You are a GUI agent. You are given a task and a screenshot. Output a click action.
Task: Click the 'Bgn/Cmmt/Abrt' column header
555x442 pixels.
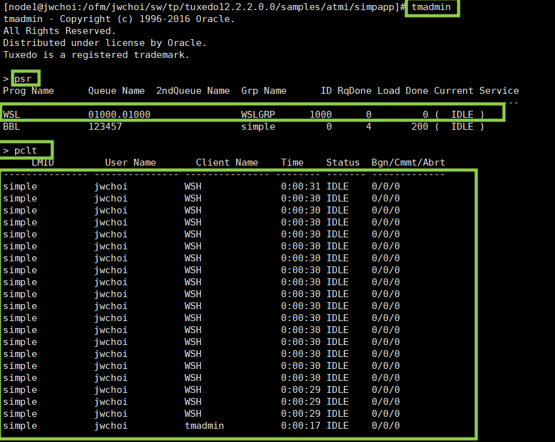[408, 163]
